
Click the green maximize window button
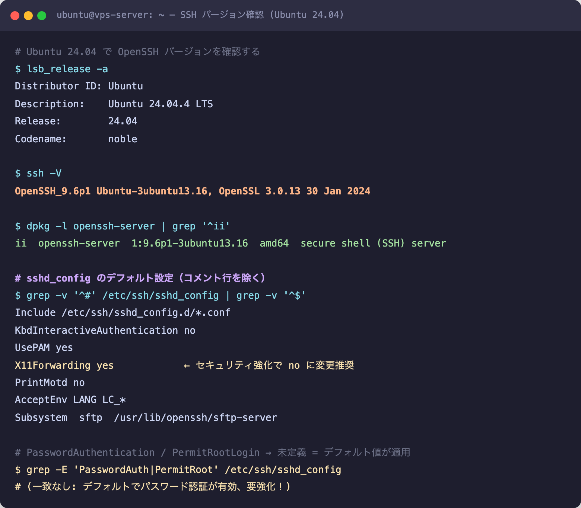pyautogui.click(x=42, y=16)
